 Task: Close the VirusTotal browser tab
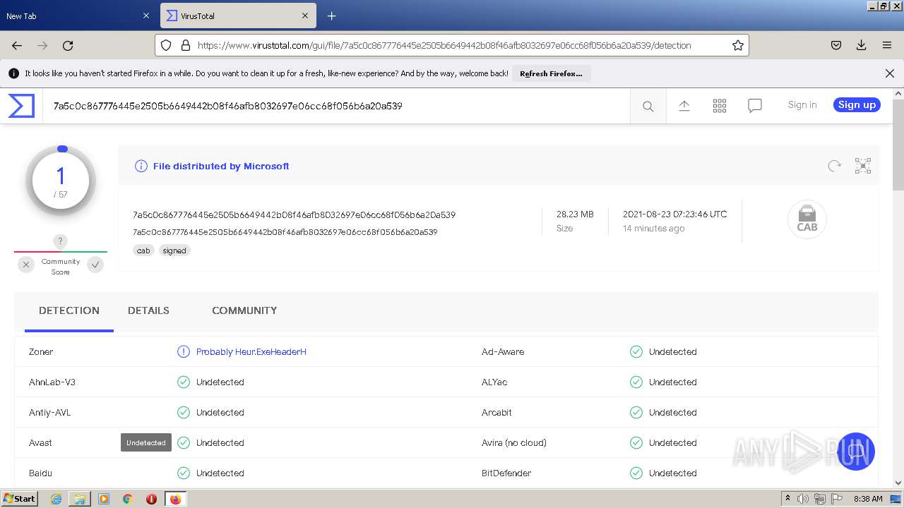[x=305, y=16]
